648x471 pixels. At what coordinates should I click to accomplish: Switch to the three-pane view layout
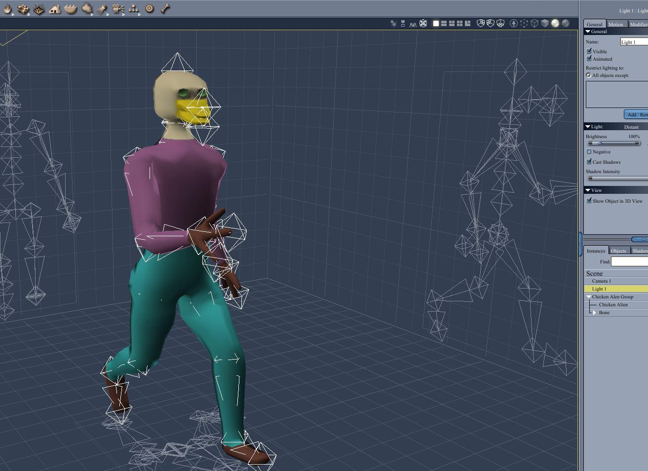click(452, 23)
